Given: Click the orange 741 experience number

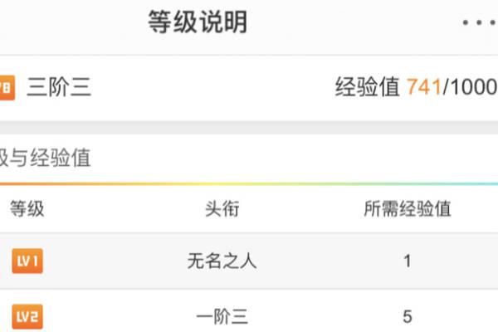Looking at the screenshot, I should 424,87.
